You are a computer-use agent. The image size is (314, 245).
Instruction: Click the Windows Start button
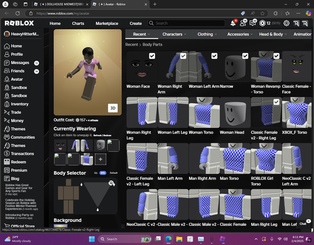coord(92,239)
